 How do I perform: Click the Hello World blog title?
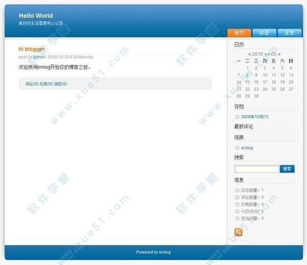[36, 16]
